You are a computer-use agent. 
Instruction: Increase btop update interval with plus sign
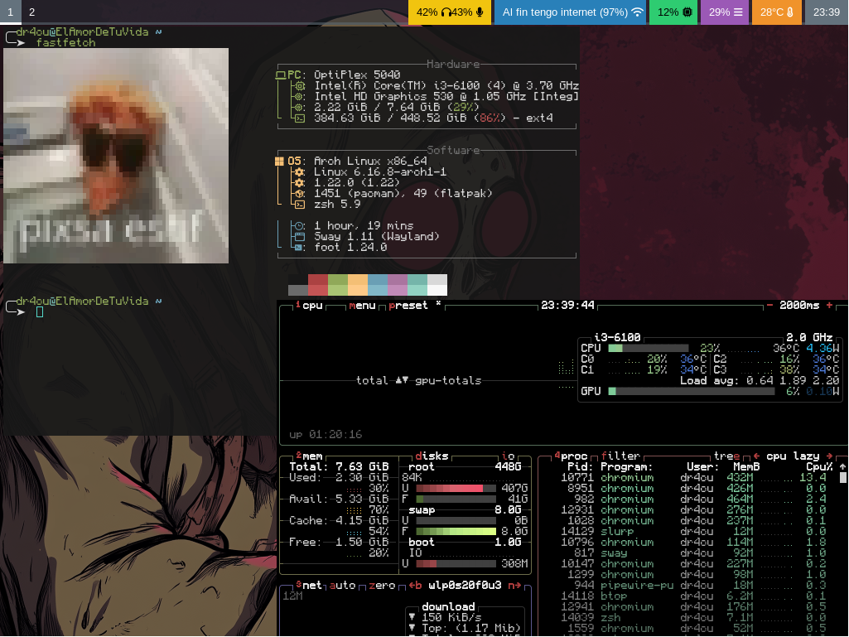coord(829,305)
